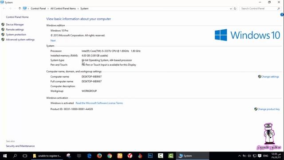This screenshot has height=160, width=284.
Task: Expand the chevron after Control Panel breadcrumb
Action: tap(48, 8)
